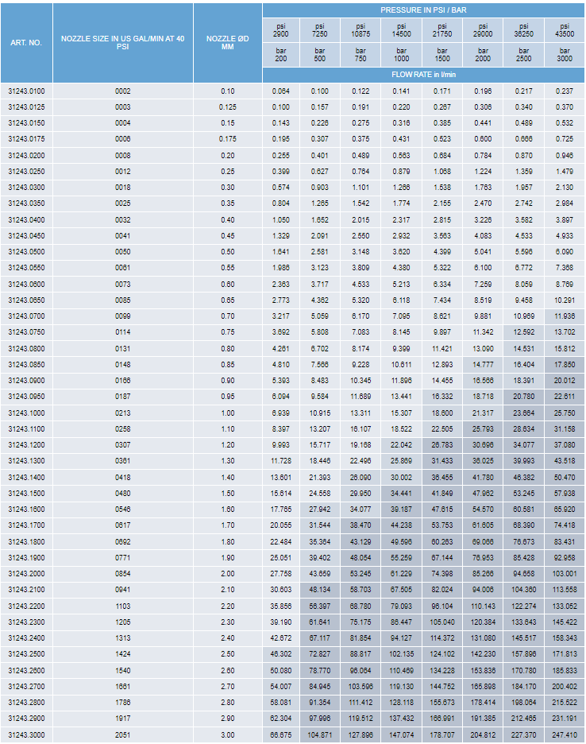This screenshot has width=586, height=744.
Task: Select article number 31243.2000
Action: pos(26,574)
